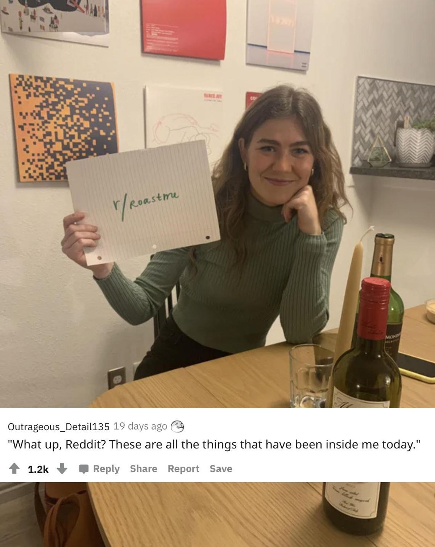Click the quoted comment text
The height and width of the screenshot is (547, 435).
point(215,444)
